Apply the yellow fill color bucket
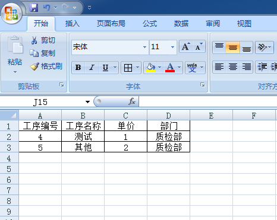 [150, 68]
